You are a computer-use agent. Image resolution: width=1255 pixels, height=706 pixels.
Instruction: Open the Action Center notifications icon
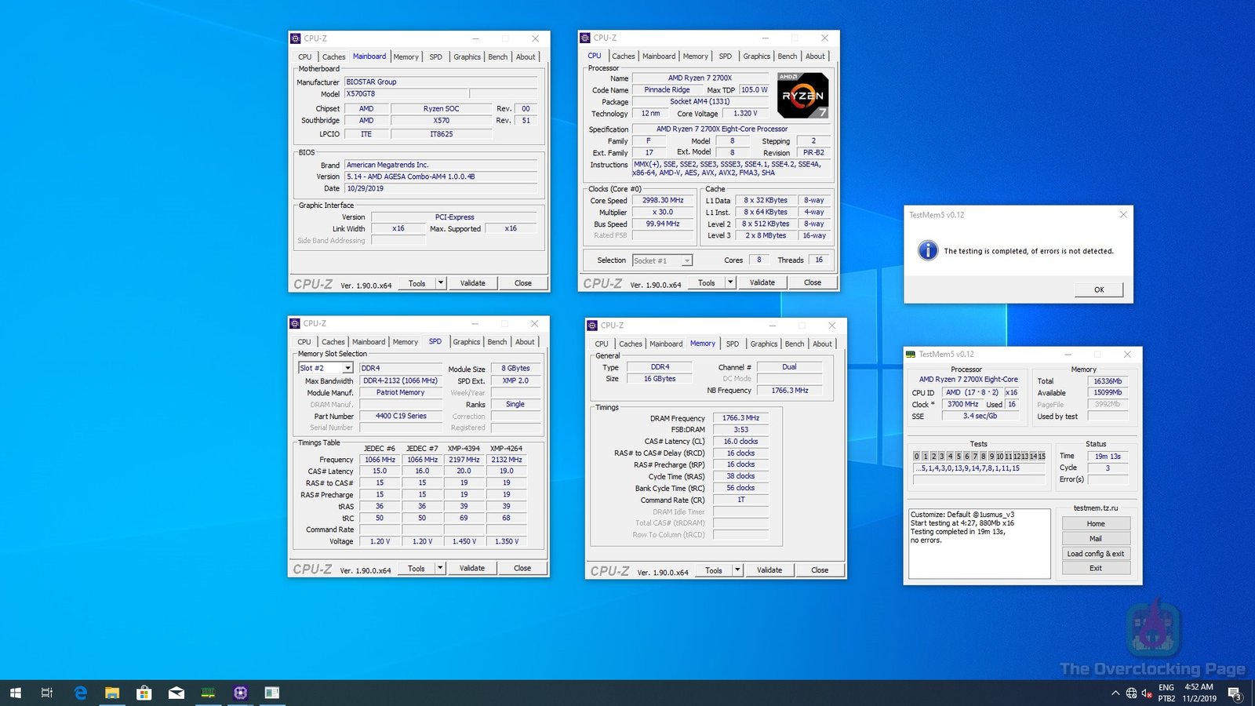(x=1234, y=693)
